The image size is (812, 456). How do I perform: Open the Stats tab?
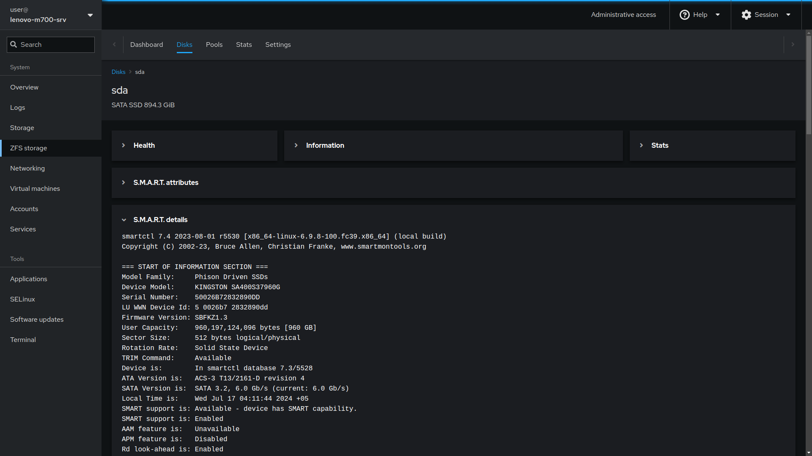coord(244,45)
